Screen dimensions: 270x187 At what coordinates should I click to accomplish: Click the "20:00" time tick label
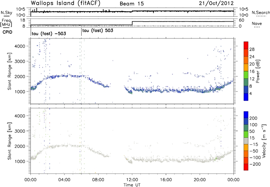point(200,180)
